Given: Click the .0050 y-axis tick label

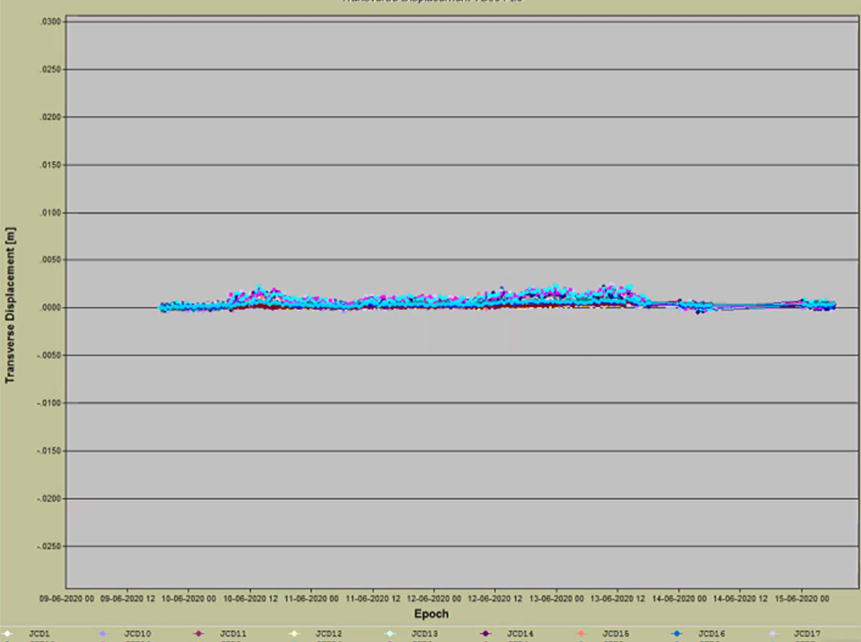Looking at the screenshot, I should tap(51, 260).
